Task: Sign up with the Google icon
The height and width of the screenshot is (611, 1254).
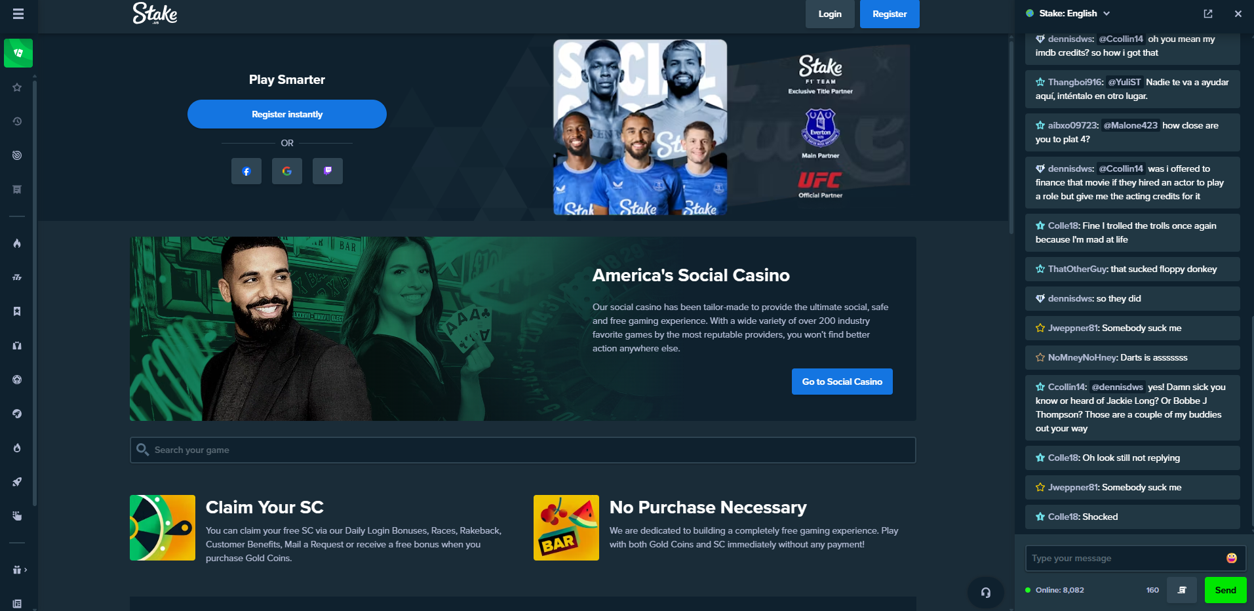Action: [287, 171]
